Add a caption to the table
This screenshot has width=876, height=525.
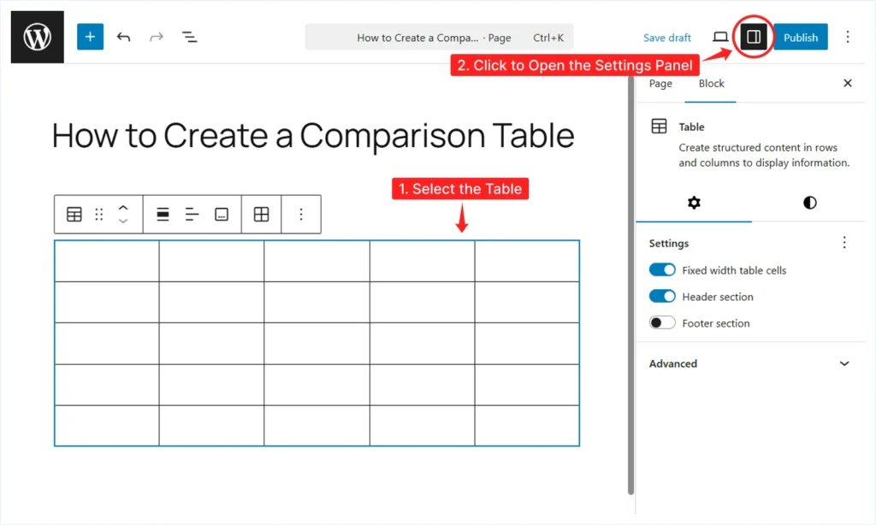coord(222,215)
